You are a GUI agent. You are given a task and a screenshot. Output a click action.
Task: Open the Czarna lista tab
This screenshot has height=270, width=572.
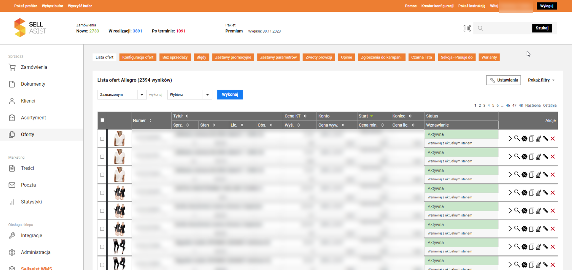pyautogui.click(x=422, y=57)
